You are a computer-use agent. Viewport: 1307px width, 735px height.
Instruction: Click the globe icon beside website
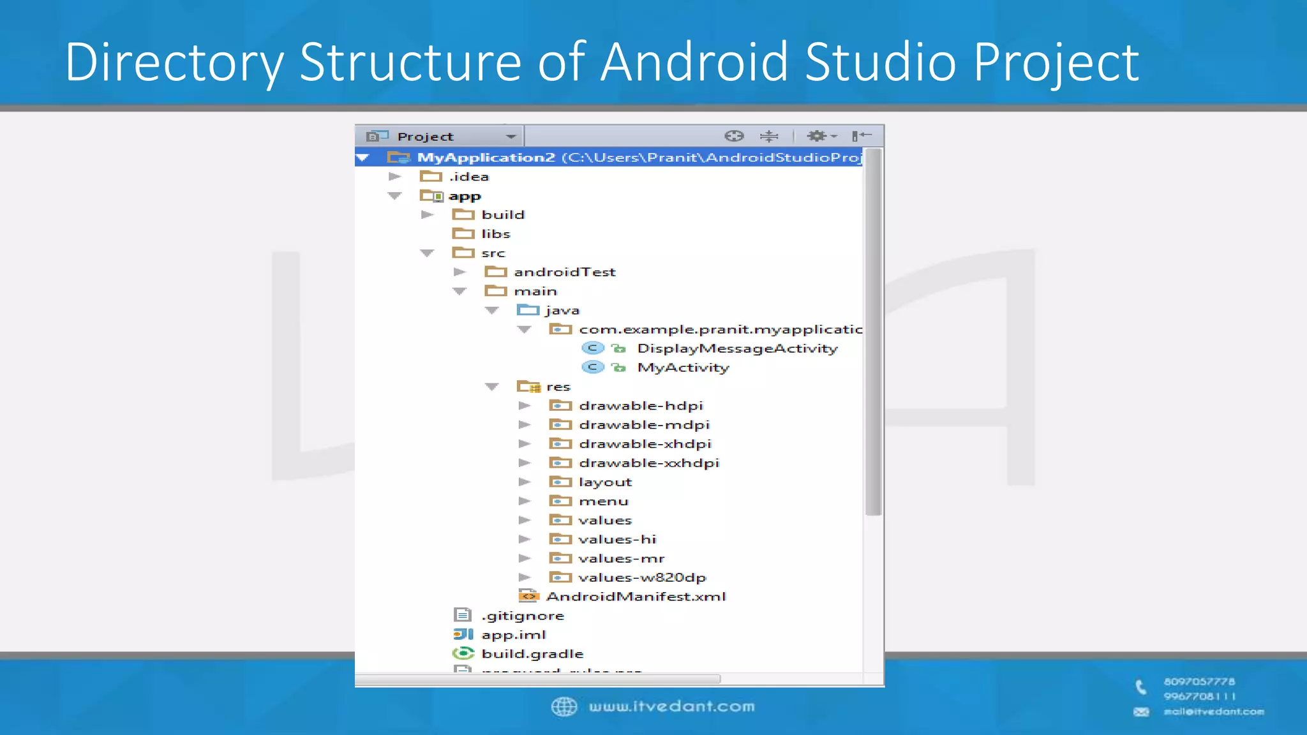pos(564,706)
